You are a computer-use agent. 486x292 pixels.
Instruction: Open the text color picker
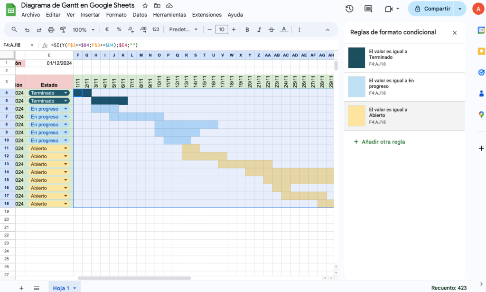pyautogui.click(x=284, y=29)
